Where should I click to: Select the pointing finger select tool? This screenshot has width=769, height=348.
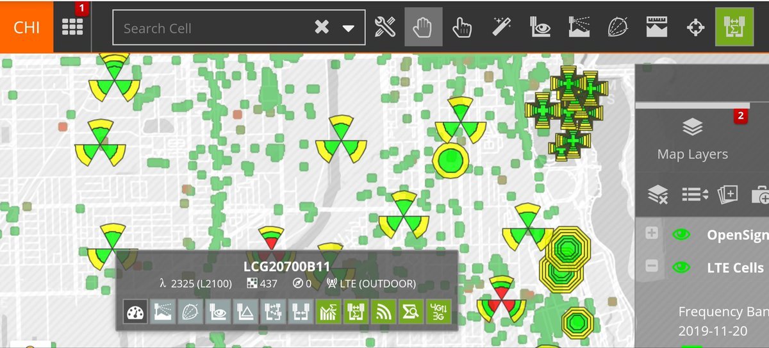click(x=461, y=28)
